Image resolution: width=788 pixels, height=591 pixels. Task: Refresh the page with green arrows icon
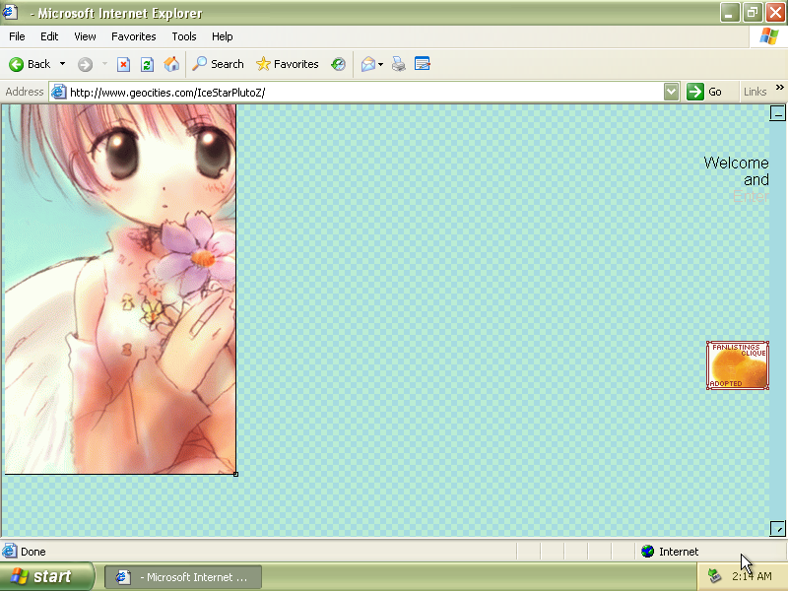(147, 64)
